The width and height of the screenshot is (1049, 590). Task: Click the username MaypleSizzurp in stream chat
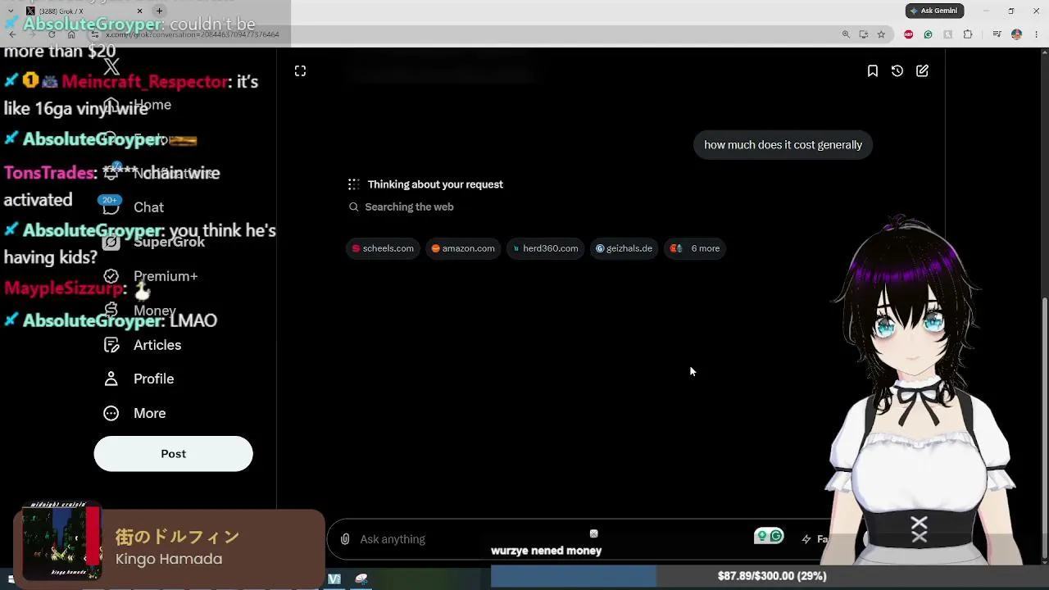click(63, 288)
